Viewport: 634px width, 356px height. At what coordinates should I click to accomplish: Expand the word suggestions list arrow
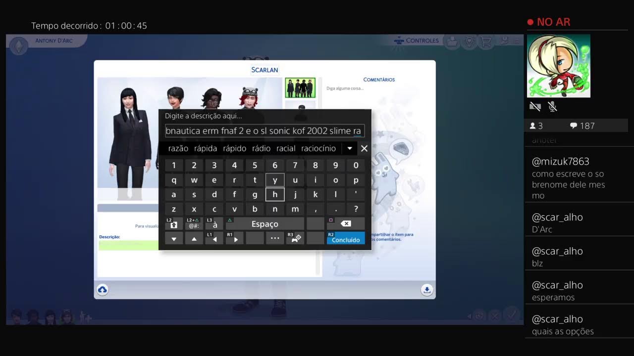(x=350, y=148)
